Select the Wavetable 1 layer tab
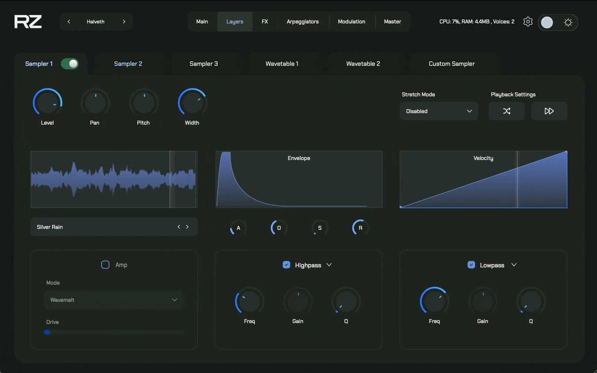Screen dimensions: 597x373 pyautogui.click(x=282, y=64)
